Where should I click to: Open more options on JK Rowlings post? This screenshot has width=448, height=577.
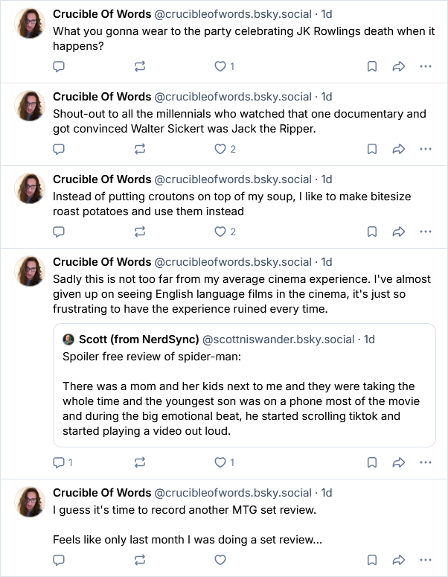(x=426, y=66)
